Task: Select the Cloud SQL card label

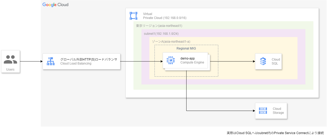Action: (276, 61)
